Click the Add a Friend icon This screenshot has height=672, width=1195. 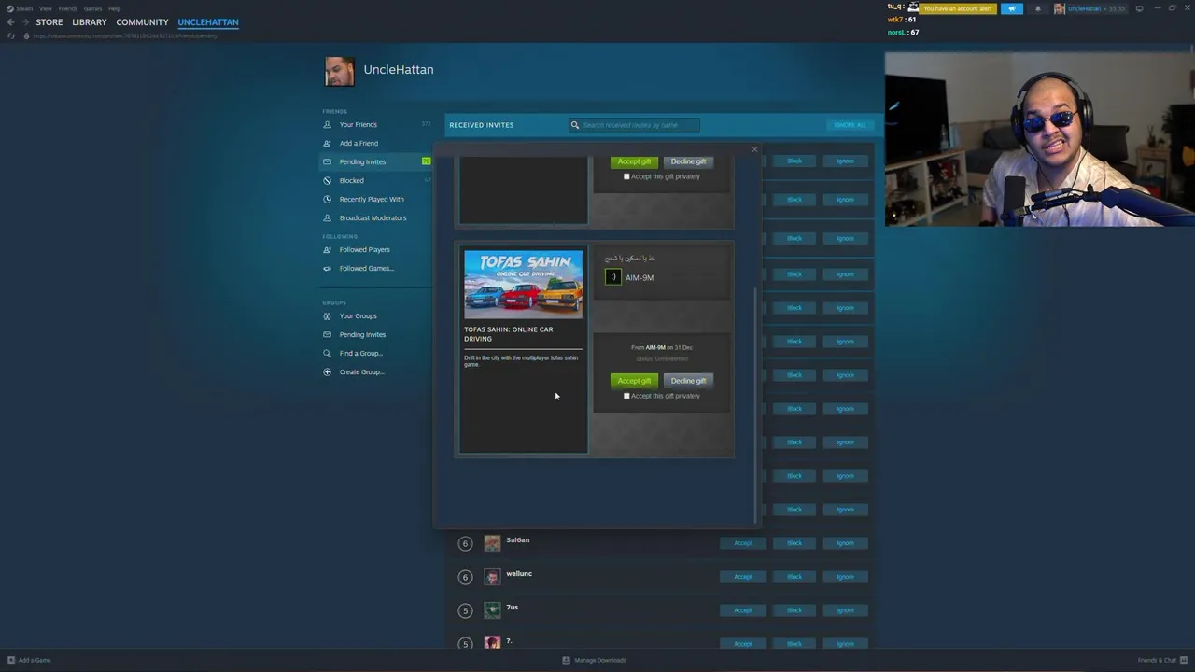click(x=327, y=143)
